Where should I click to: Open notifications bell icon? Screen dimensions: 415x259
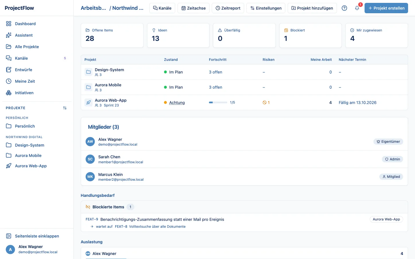tap(357, 8)
